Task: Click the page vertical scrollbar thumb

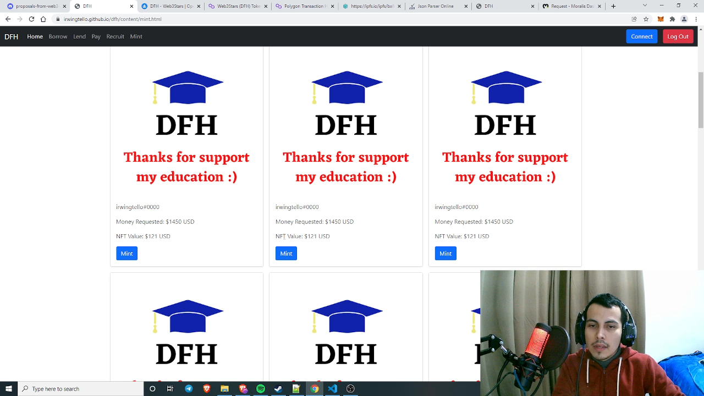Action: [701, 99]
